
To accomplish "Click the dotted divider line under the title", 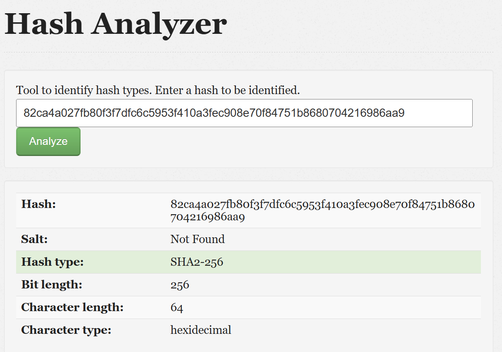I will [249, 52].
